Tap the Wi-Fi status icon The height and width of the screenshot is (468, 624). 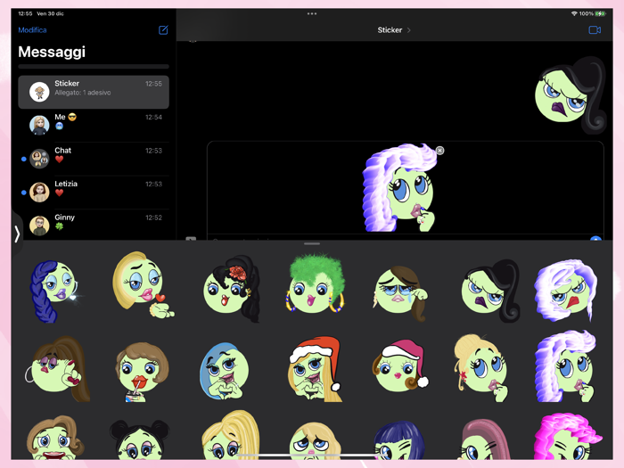tap(574, 13)
